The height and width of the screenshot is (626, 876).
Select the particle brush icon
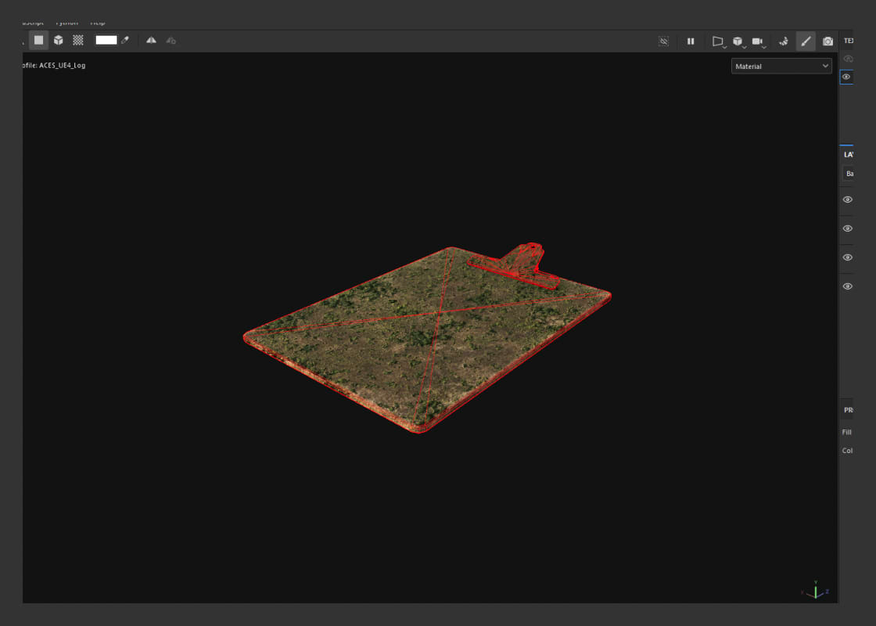(x=784, y=41)
